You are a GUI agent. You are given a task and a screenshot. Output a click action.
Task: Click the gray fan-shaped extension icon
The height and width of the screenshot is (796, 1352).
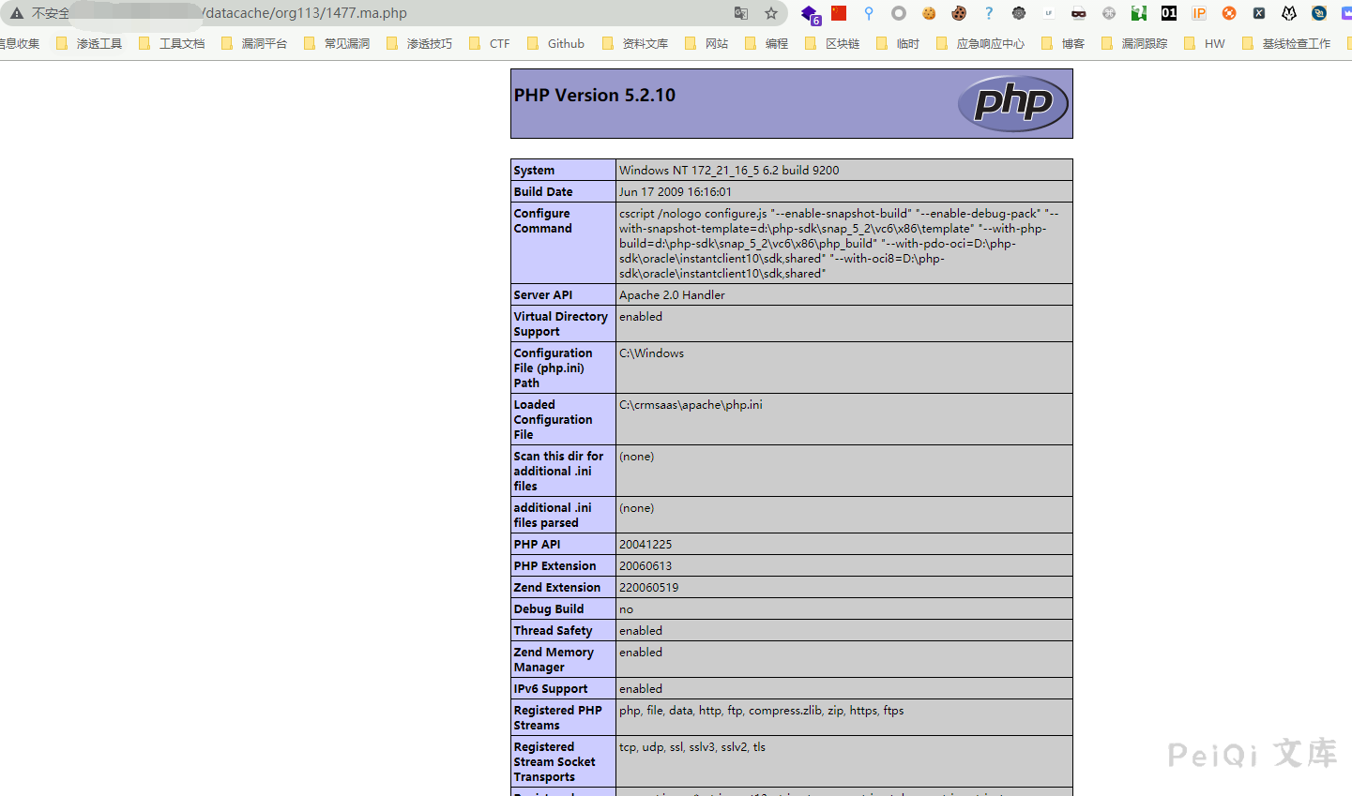coord(1109,13)
